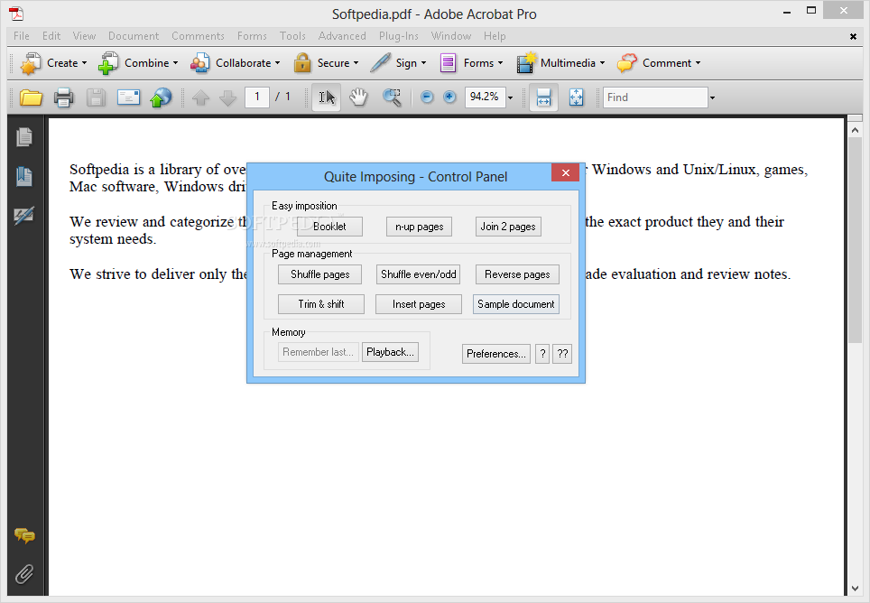Activate the Select text tool
This screenshot has width=870, height=603.
327,97
